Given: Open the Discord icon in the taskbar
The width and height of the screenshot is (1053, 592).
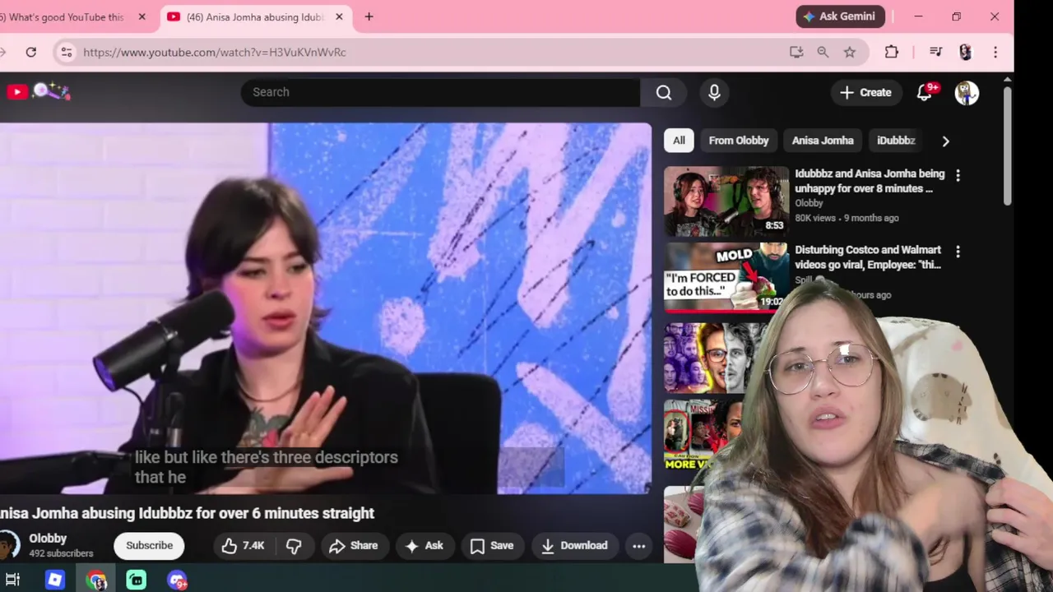Looking at the screenshot, I should coord(177,580).
